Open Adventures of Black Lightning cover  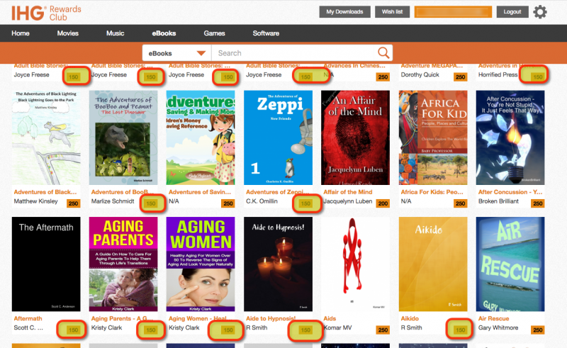pos(46,137)
